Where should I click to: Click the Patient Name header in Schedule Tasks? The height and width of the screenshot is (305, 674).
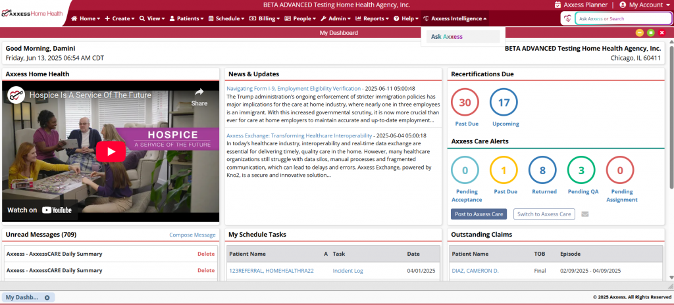[x=247, y=254]
